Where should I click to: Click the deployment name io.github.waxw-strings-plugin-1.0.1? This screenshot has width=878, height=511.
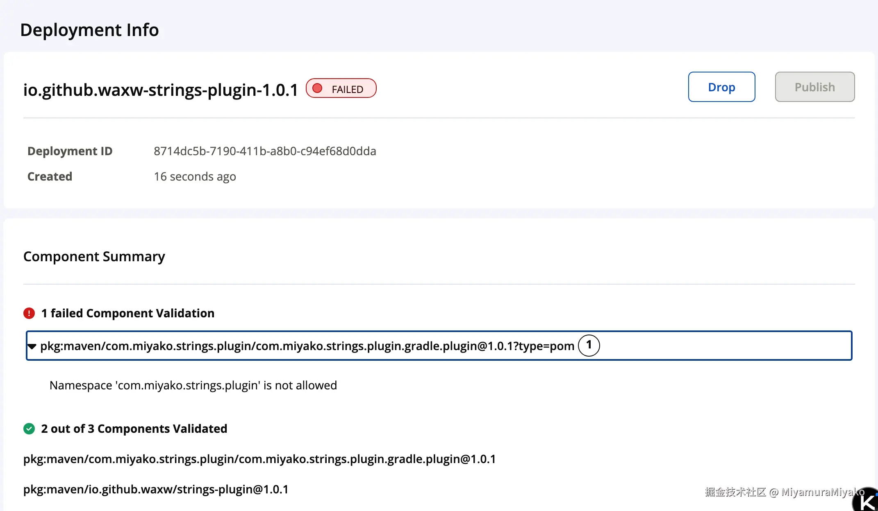(x=161, y=90)
